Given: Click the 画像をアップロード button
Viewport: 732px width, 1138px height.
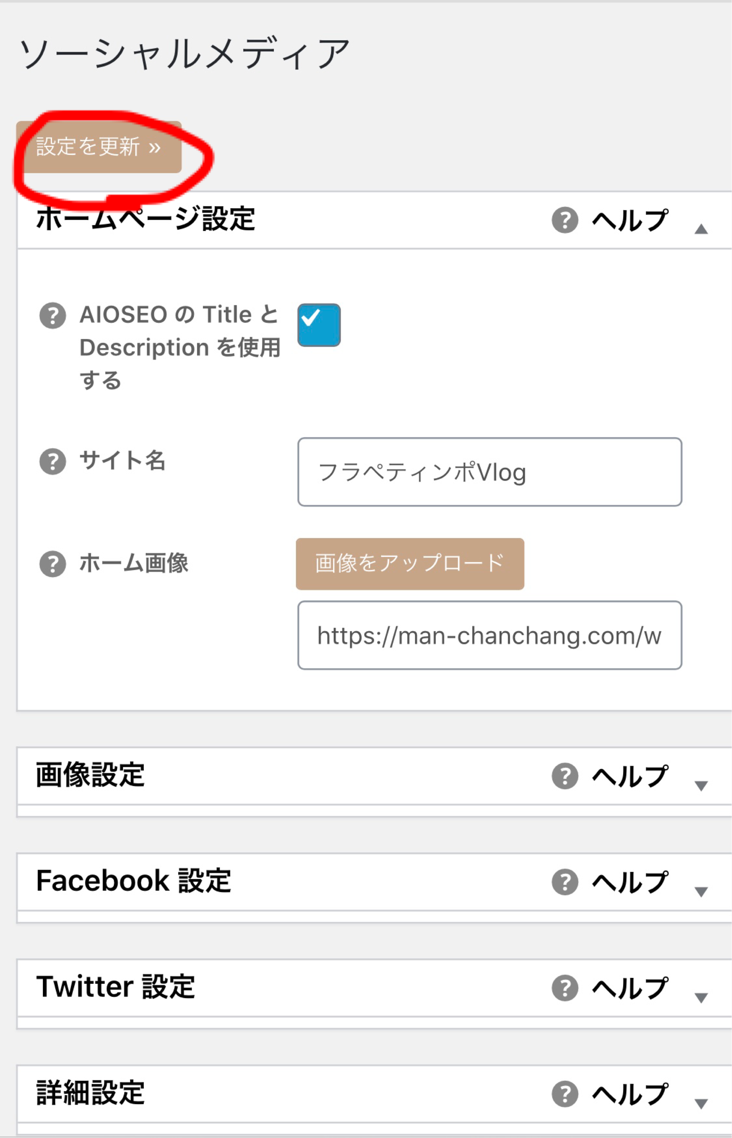Looking at the screenshot, I should (x=410, y=564).
